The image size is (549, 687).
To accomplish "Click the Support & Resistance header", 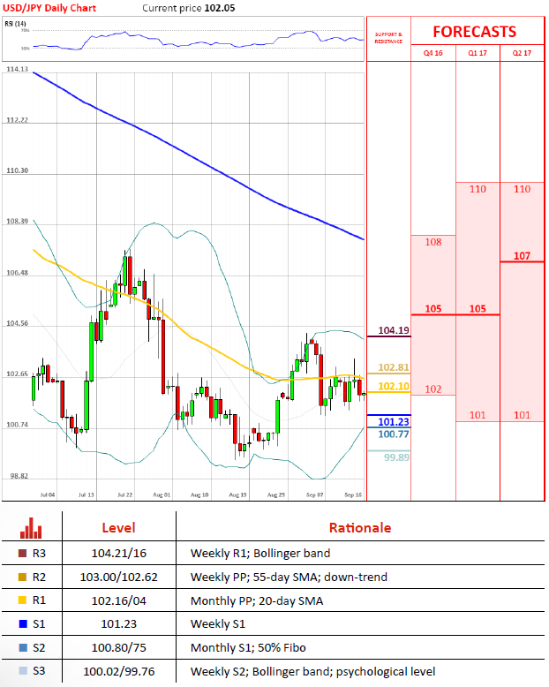I will (388, 38).
